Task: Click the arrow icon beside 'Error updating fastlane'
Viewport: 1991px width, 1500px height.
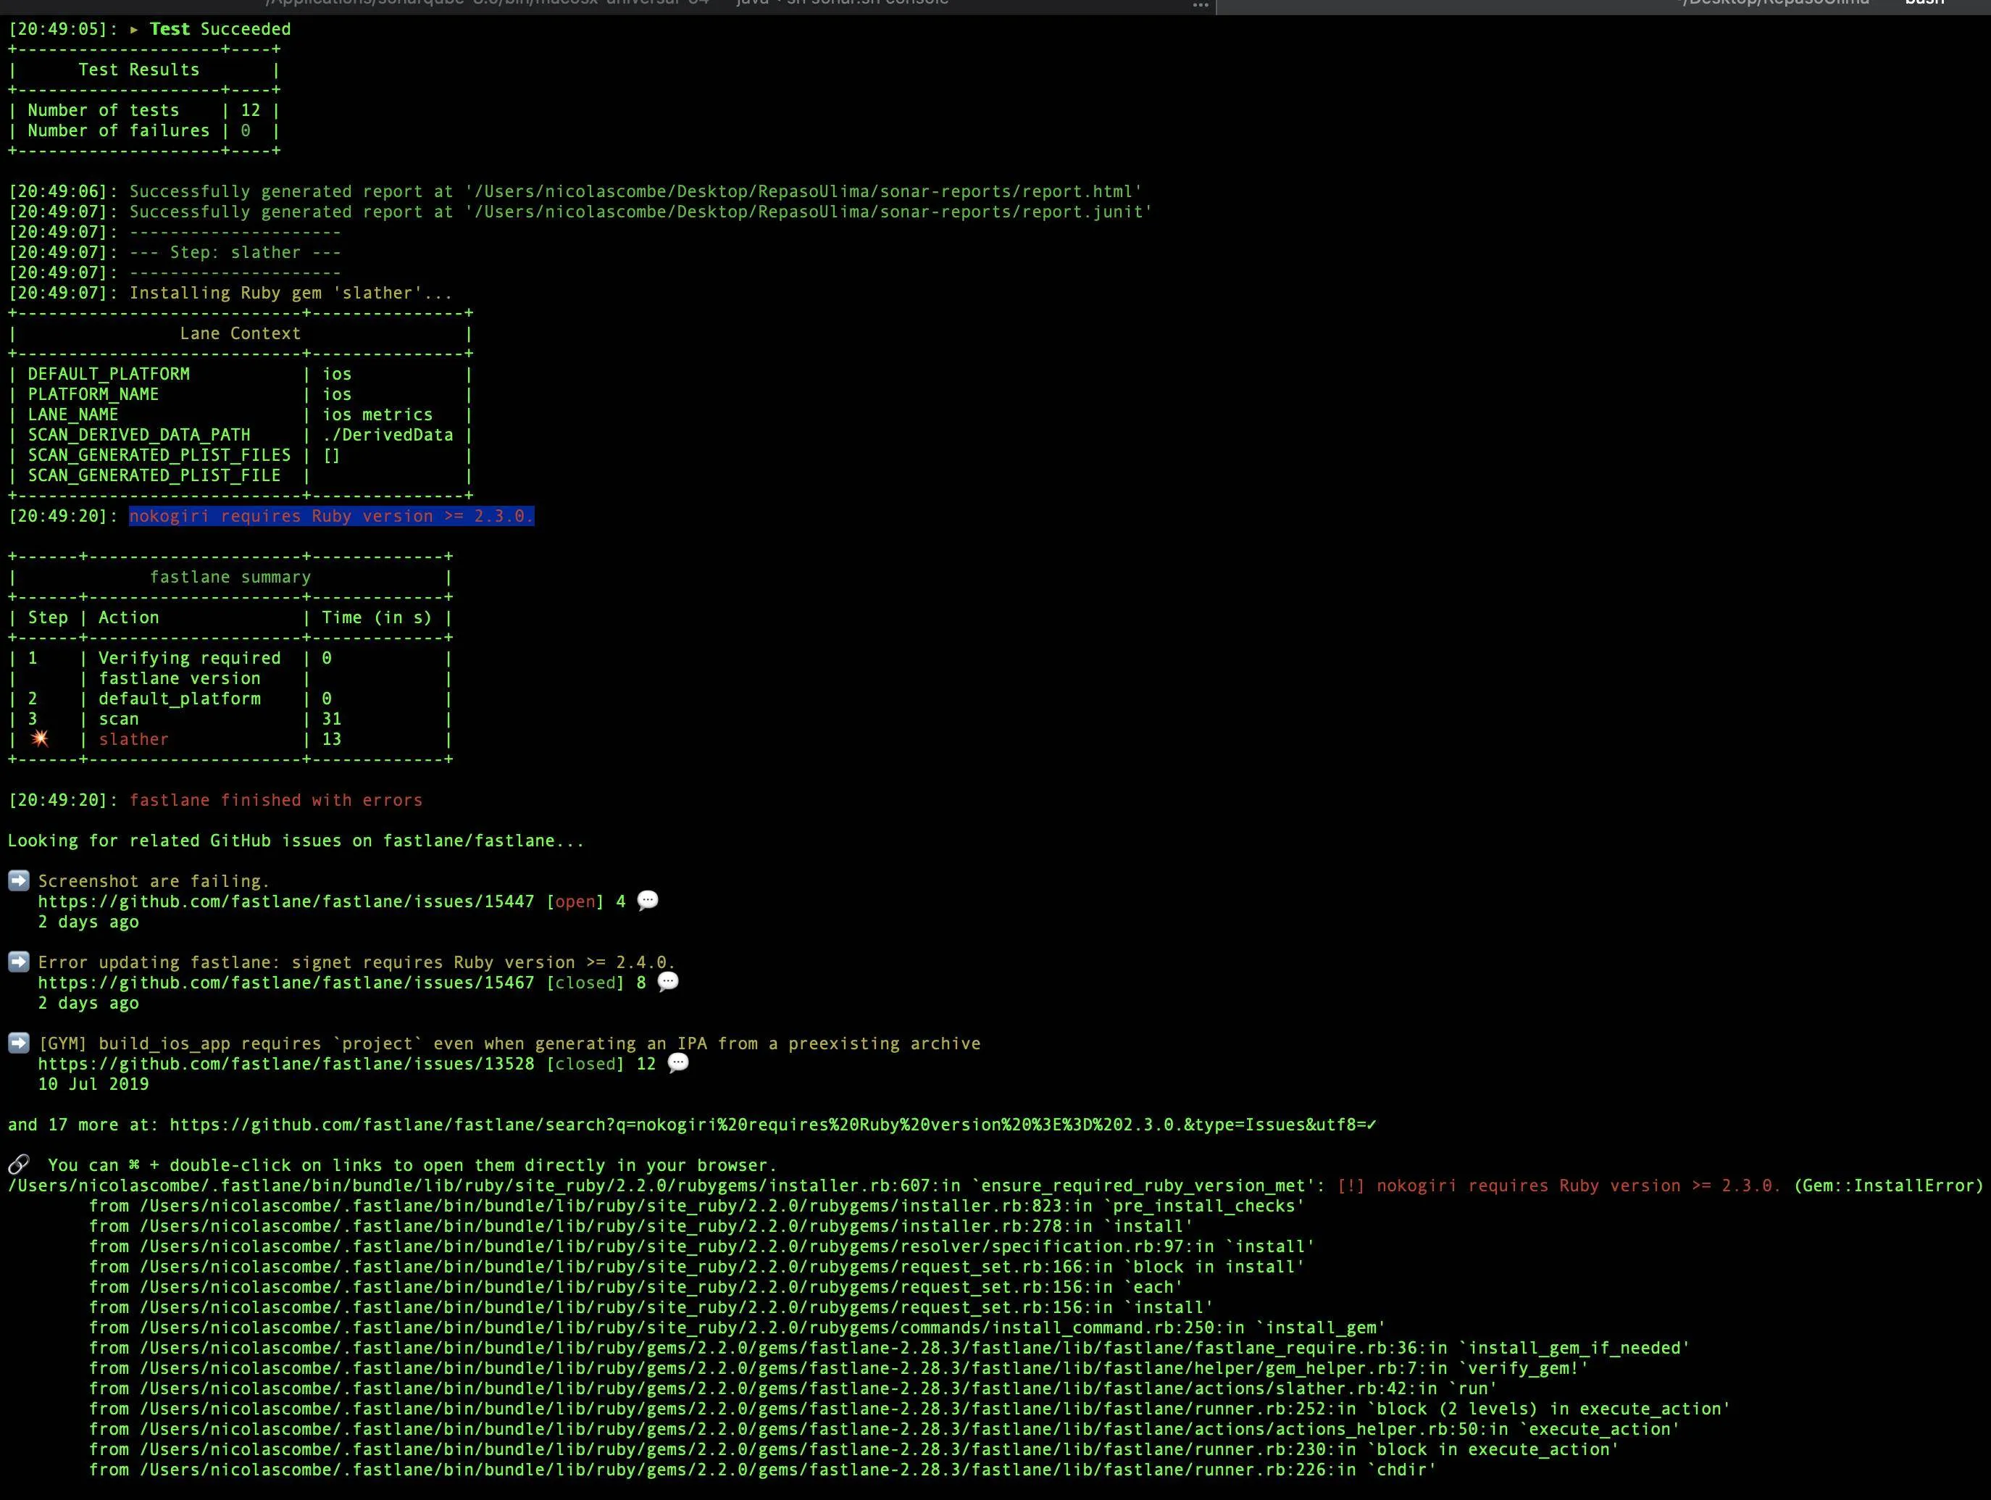Action: 19,961
